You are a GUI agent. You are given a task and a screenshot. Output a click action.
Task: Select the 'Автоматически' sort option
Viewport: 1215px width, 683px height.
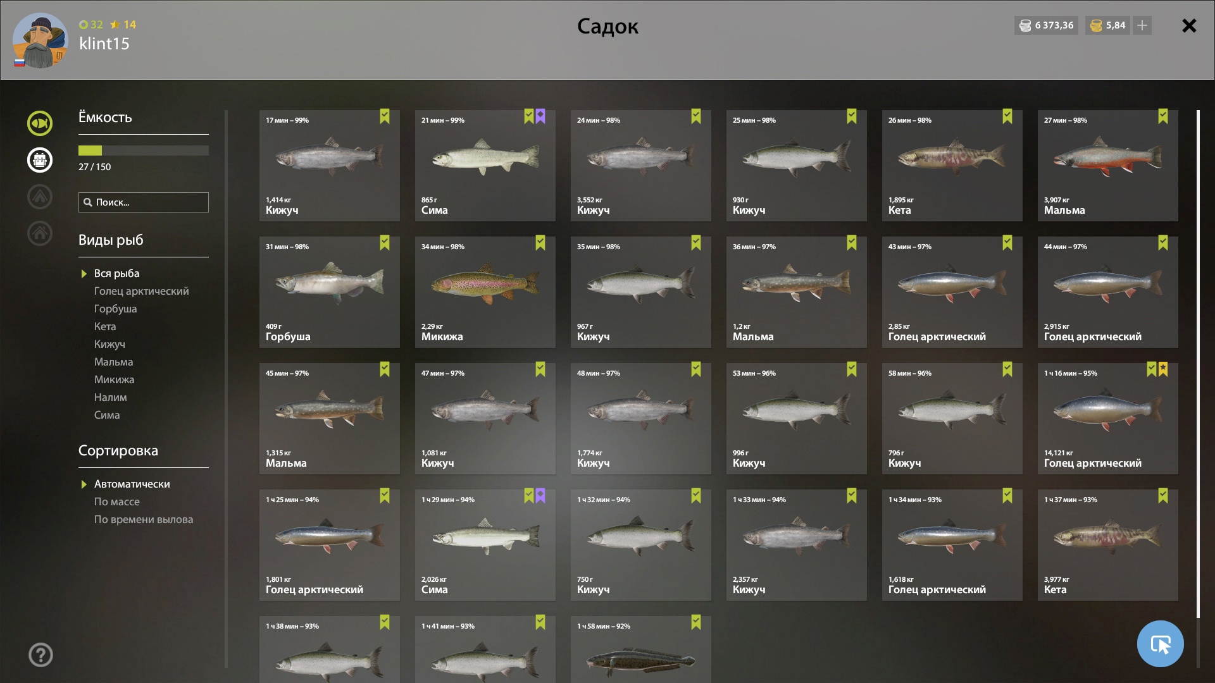point(132,484)
